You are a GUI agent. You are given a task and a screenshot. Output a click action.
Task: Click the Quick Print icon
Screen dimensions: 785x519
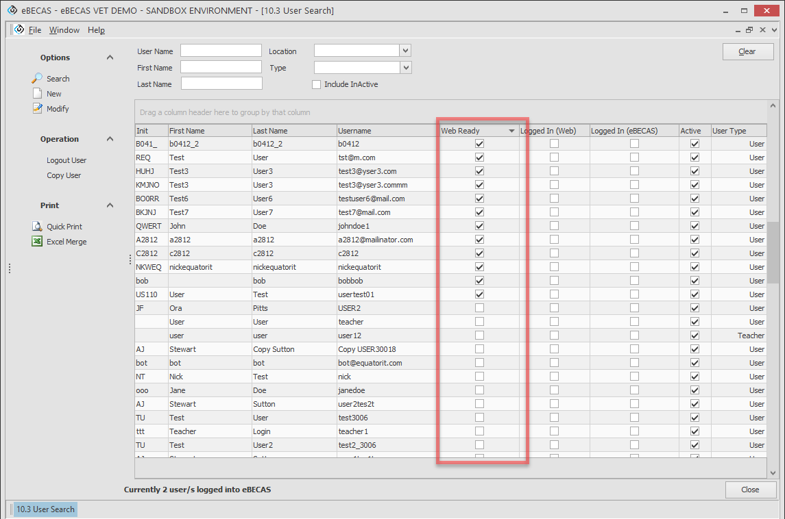pos(38,227)
